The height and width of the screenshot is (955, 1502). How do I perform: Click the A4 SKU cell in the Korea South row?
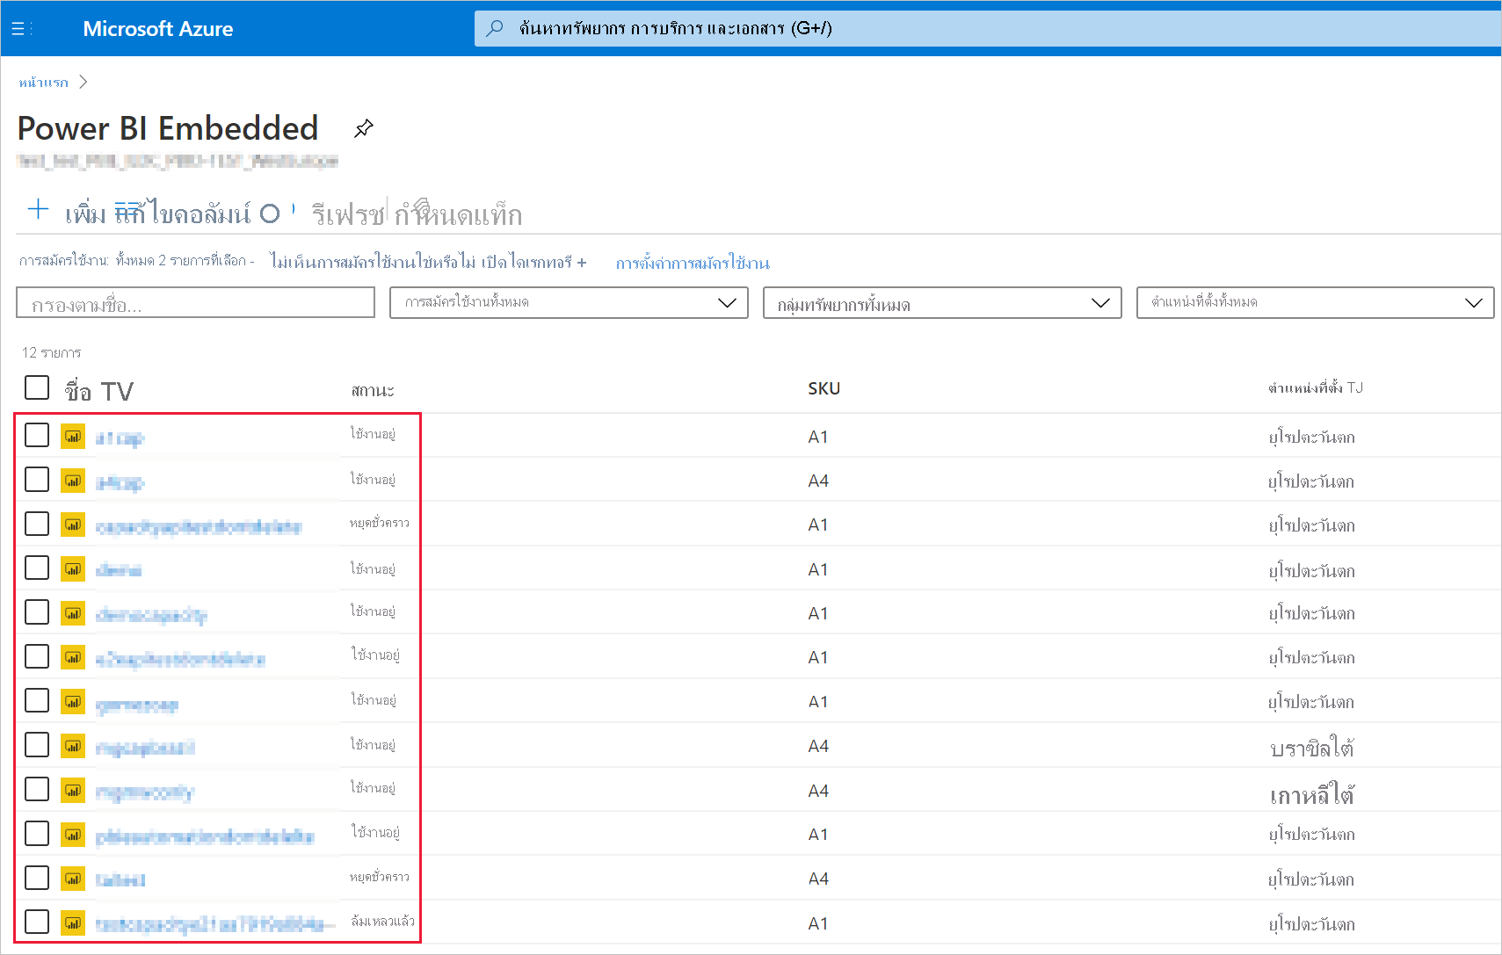(x=818, y=791)
